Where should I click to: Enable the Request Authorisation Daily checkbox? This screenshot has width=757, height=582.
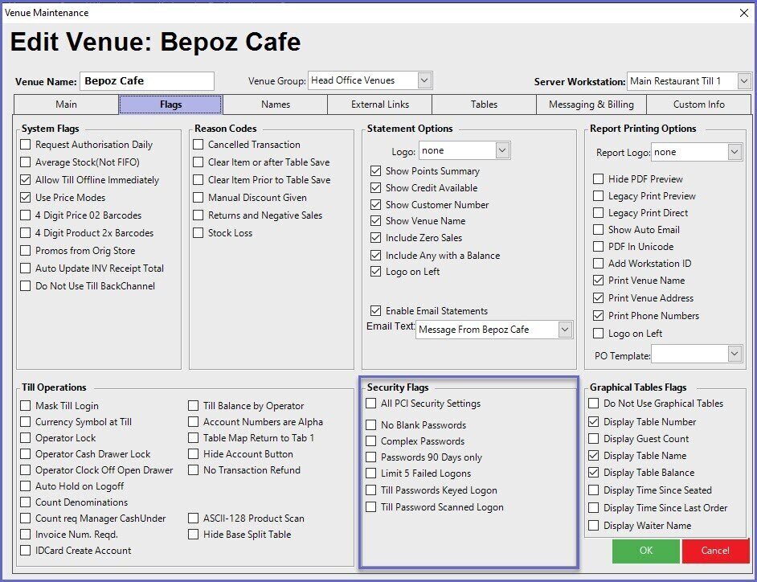(x=27, y=145)
